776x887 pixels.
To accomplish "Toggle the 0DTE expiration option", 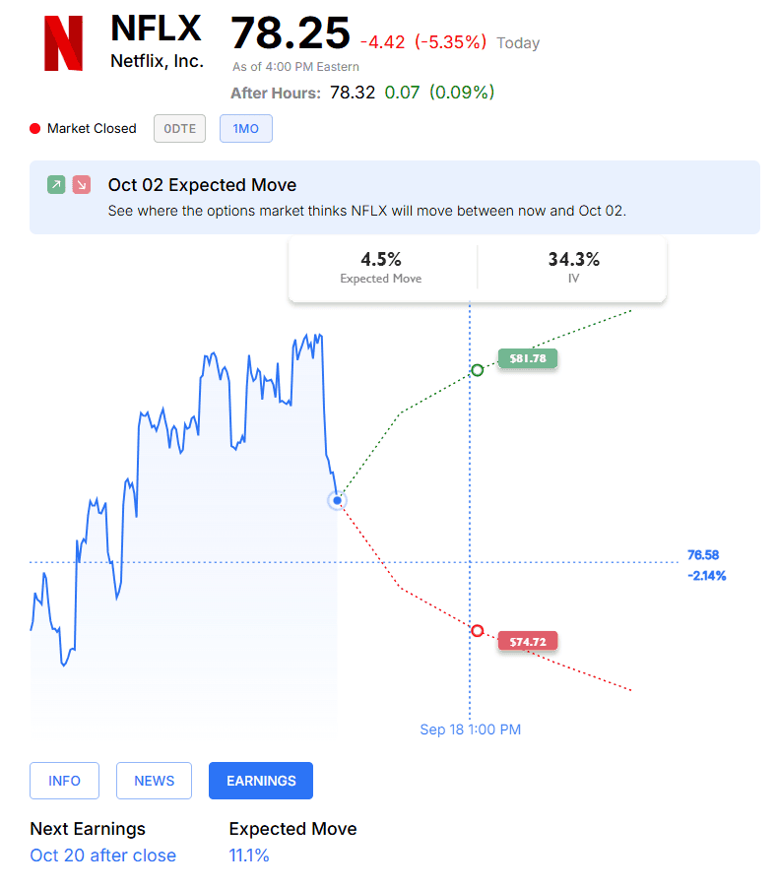I will tap(179, 128).
